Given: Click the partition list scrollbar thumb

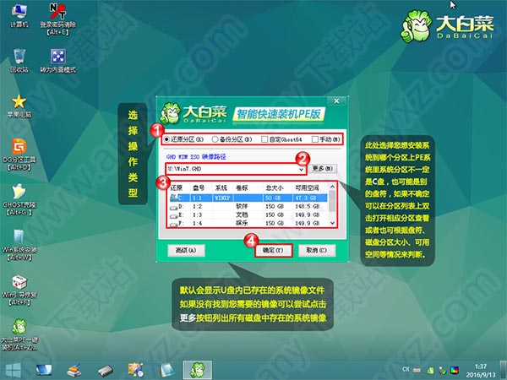Looking at the screenshot, I should (x=332, y=200).
